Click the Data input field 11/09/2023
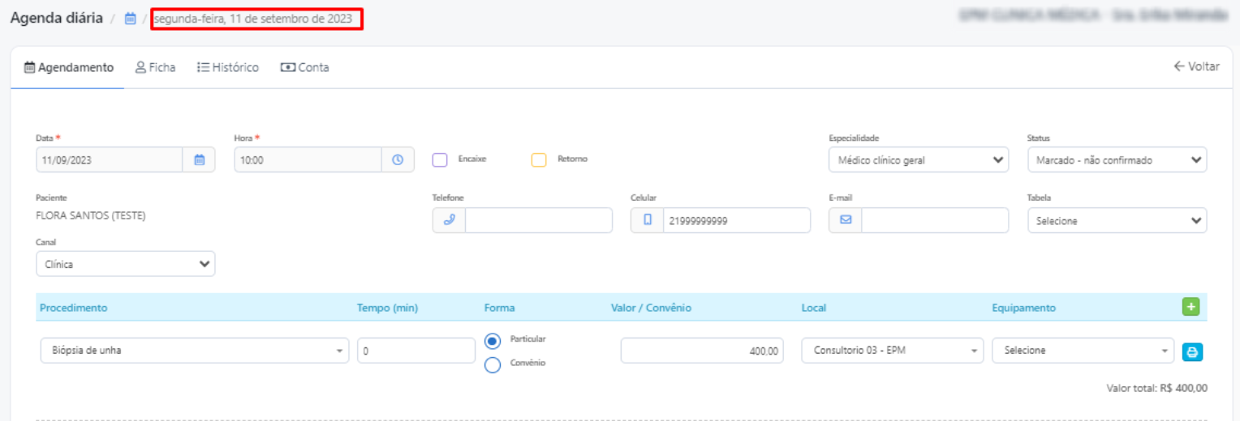This screenshot has width=1240, height=421. pos(110,159)
